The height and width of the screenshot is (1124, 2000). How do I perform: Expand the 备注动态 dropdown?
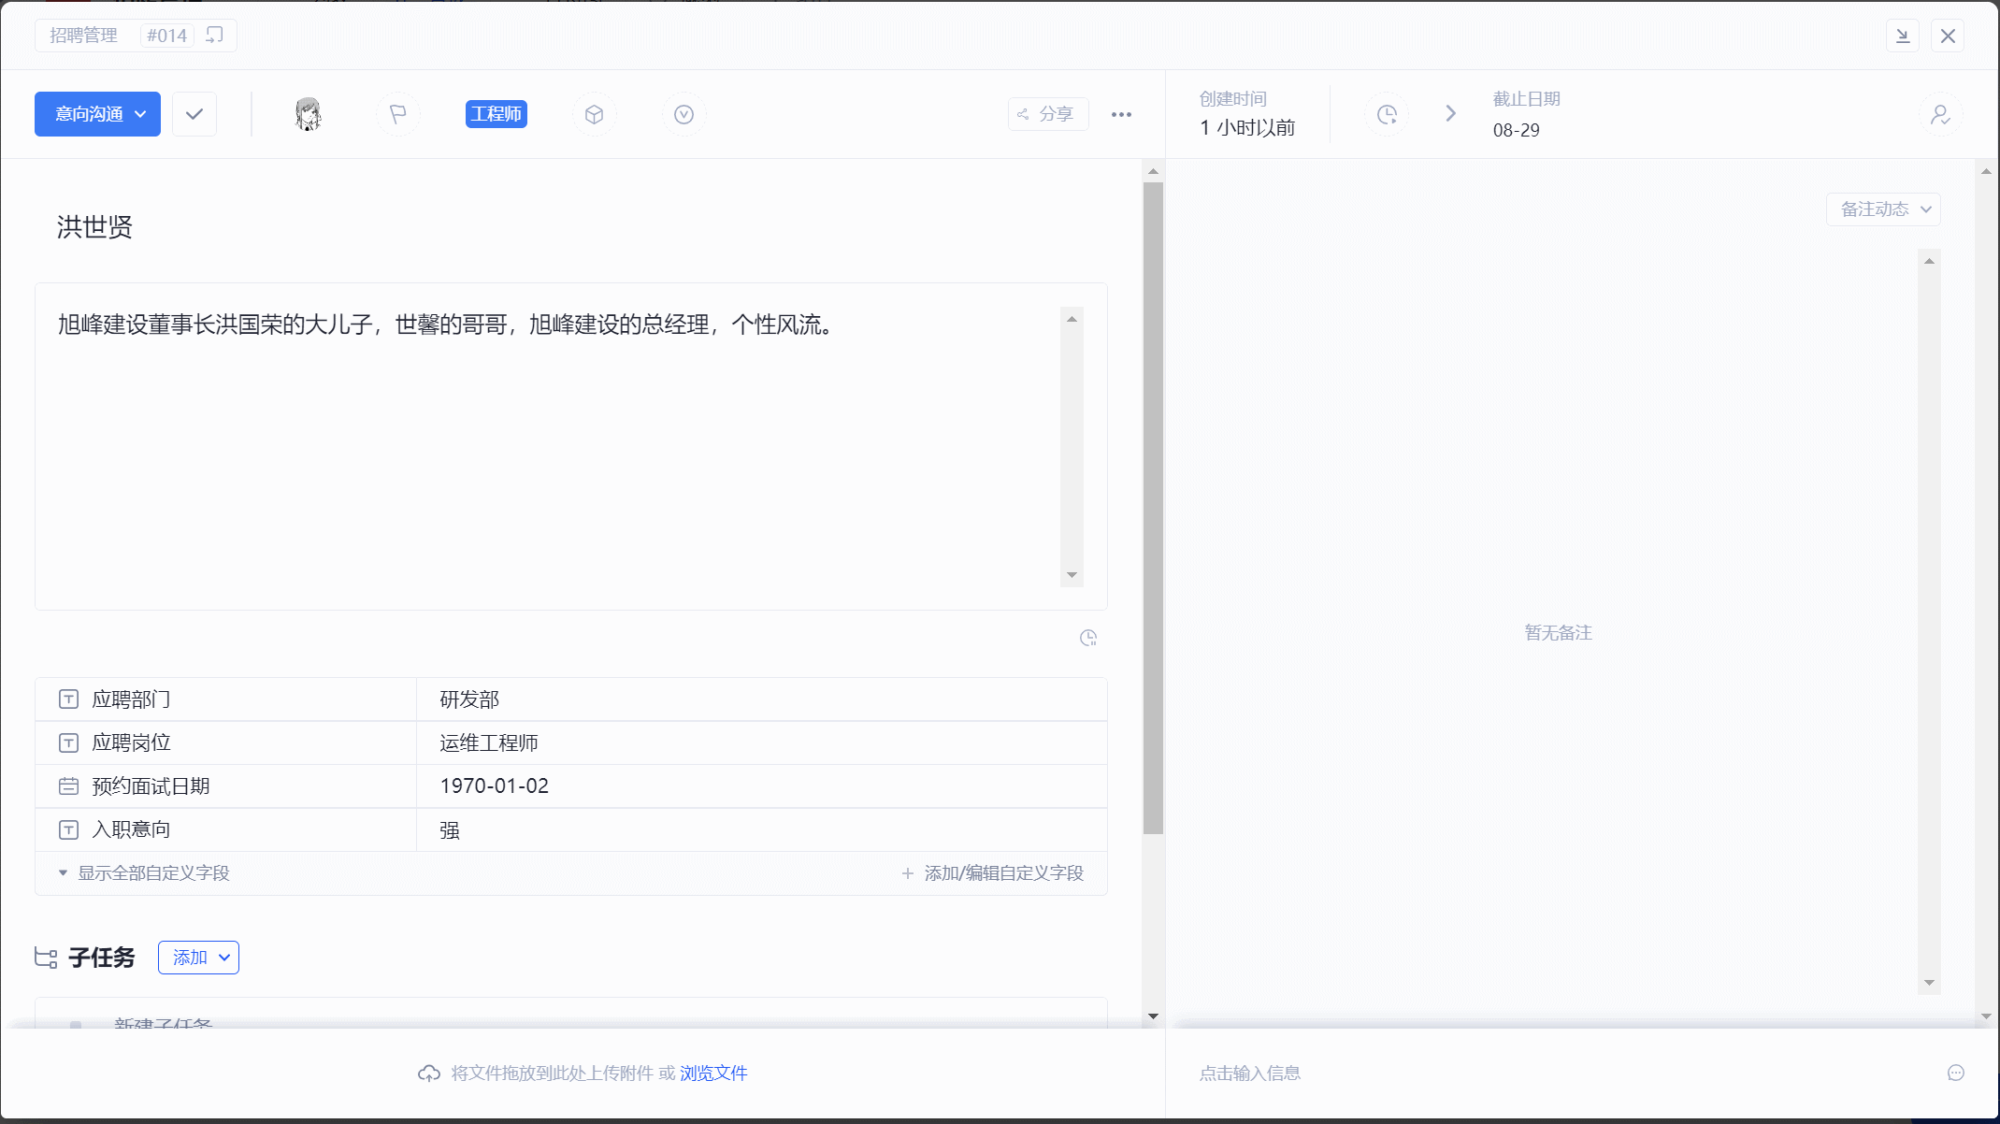click(x=1882, y=209)
